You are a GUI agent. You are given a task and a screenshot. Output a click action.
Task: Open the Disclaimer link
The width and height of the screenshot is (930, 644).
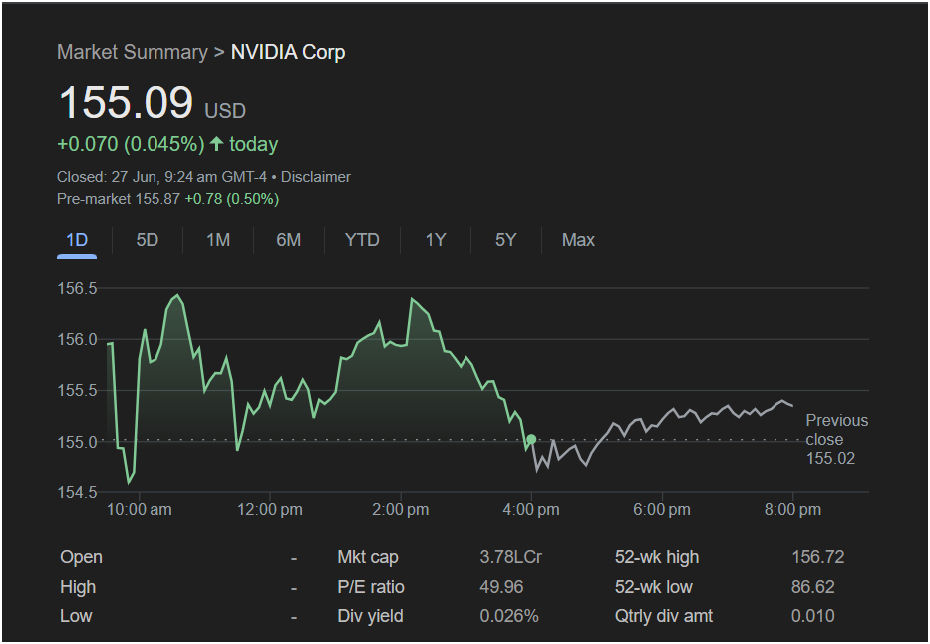pos(316,177)
